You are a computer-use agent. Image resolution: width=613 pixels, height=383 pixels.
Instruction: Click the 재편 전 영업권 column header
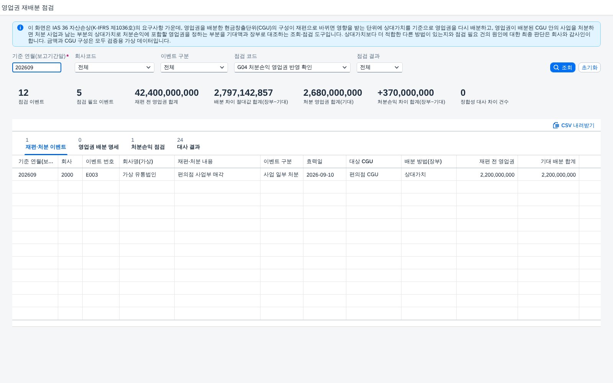tap(487, 162)
